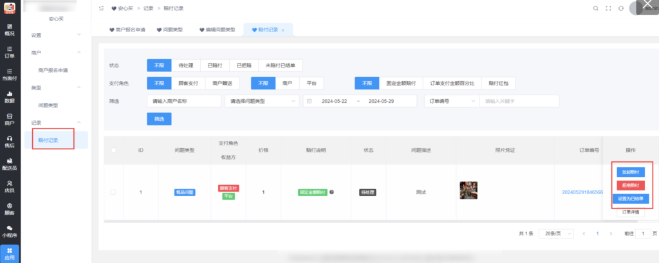Viewport: 659px width, 263px height.
Task: Open the 订单编号 search-field dropdown
Action: pos(452,101)
